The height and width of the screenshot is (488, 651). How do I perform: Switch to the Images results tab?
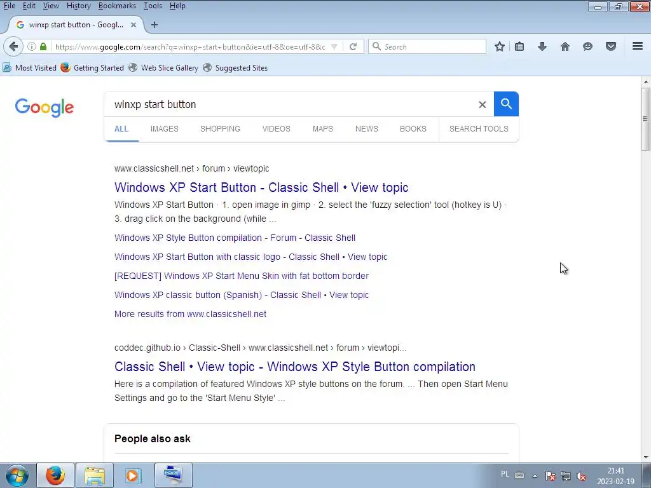click(x=165, y=128)
